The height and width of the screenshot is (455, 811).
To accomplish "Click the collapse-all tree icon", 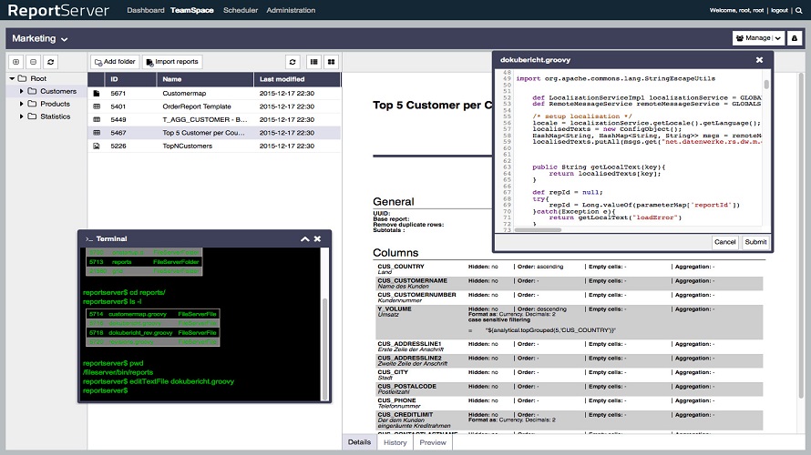I will (x=33, y=62).
